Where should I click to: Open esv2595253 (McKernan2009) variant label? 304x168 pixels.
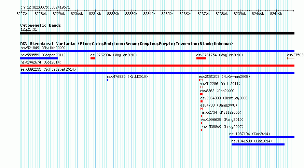click(224, 76)
